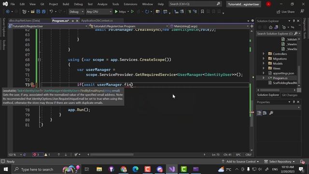Screen dimensions: 309x174
Task: Click the Save file toolbar icon
Action: click(x=38, y=12)
